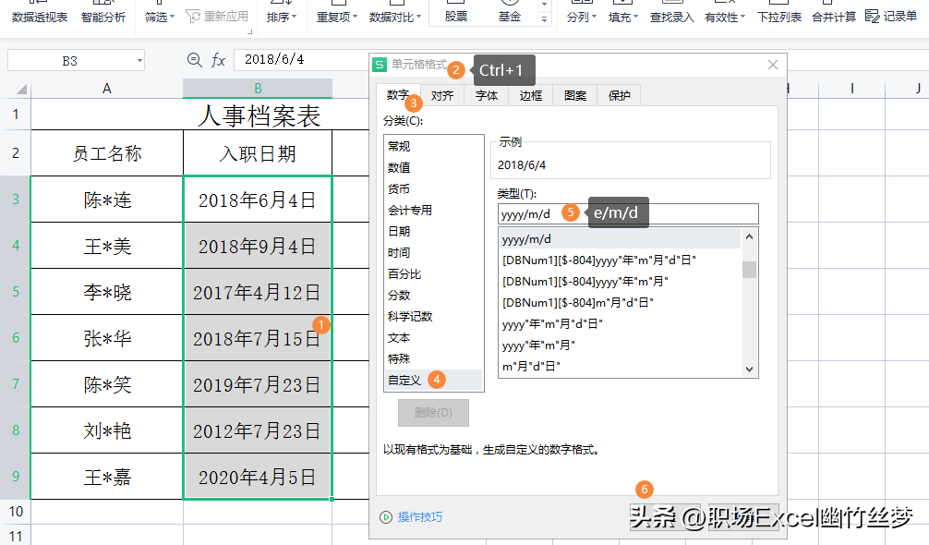
Task: Close the 单元格格式 dialog
Action: click(773, 65)
